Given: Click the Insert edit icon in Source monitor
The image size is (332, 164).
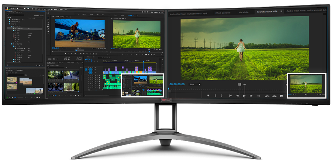Looking at the screenshot, I should (266, 96).
